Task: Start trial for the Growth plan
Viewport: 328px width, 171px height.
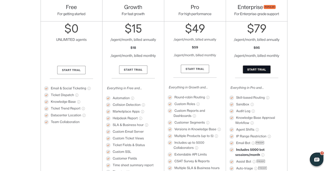Action: [133, 70]
